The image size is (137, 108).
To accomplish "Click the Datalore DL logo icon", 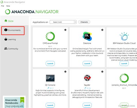I will [87, 36].
